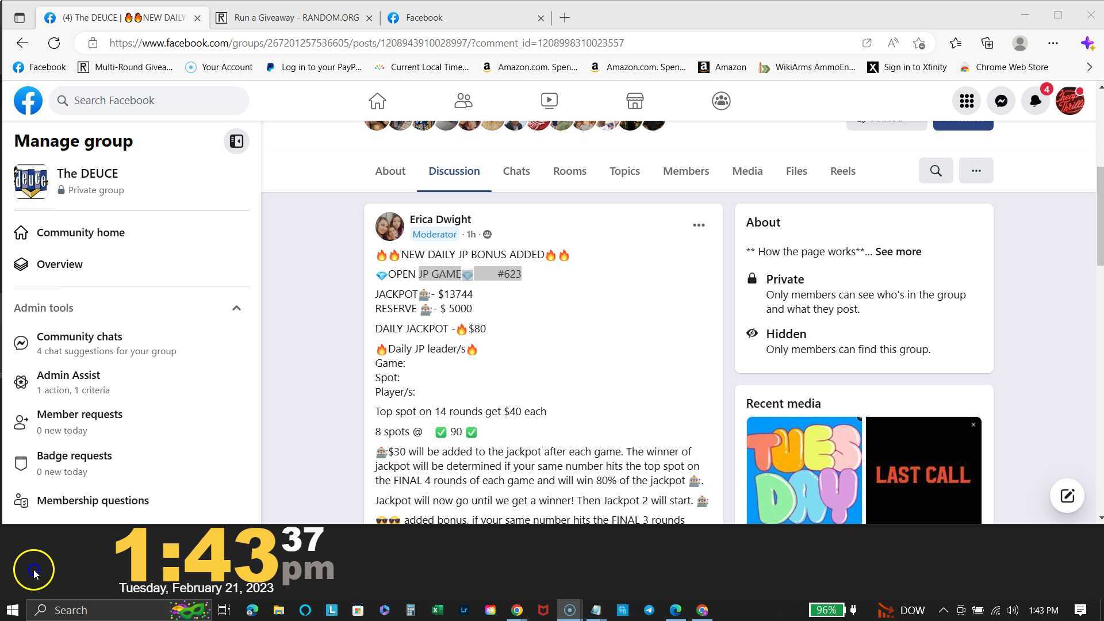Expand the About text with See more
Screen dimensions: 1104x621
pos(898,252)
